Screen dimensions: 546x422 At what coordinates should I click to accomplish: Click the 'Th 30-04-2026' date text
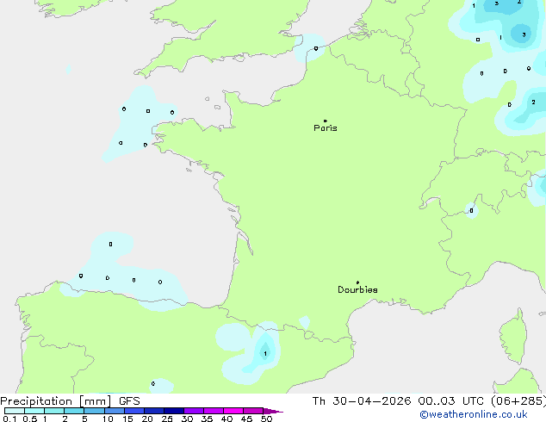coord(362,401)
